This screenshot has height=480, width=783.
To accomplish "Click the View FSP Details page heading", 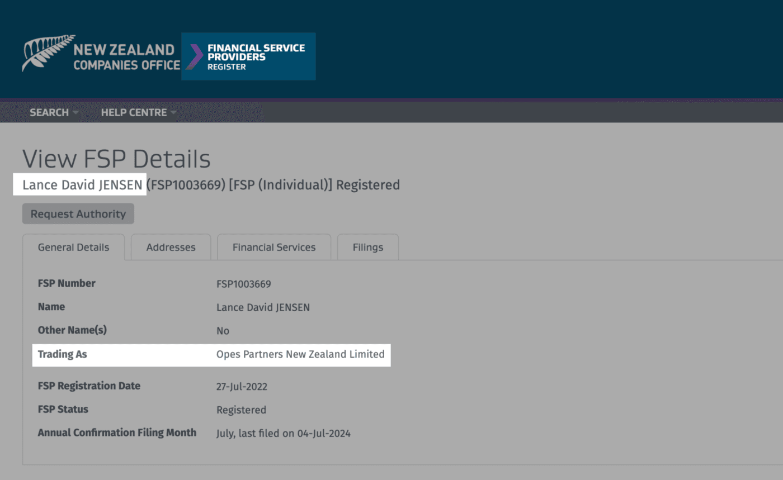I will click(116, 159).
